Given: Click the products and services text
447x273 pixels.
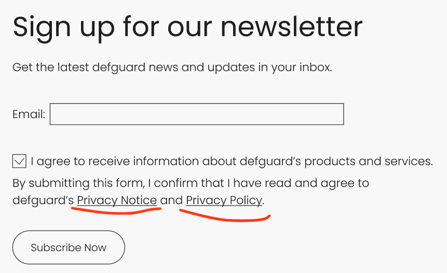Looking at the screenshot, I should (x=369, y=162).
